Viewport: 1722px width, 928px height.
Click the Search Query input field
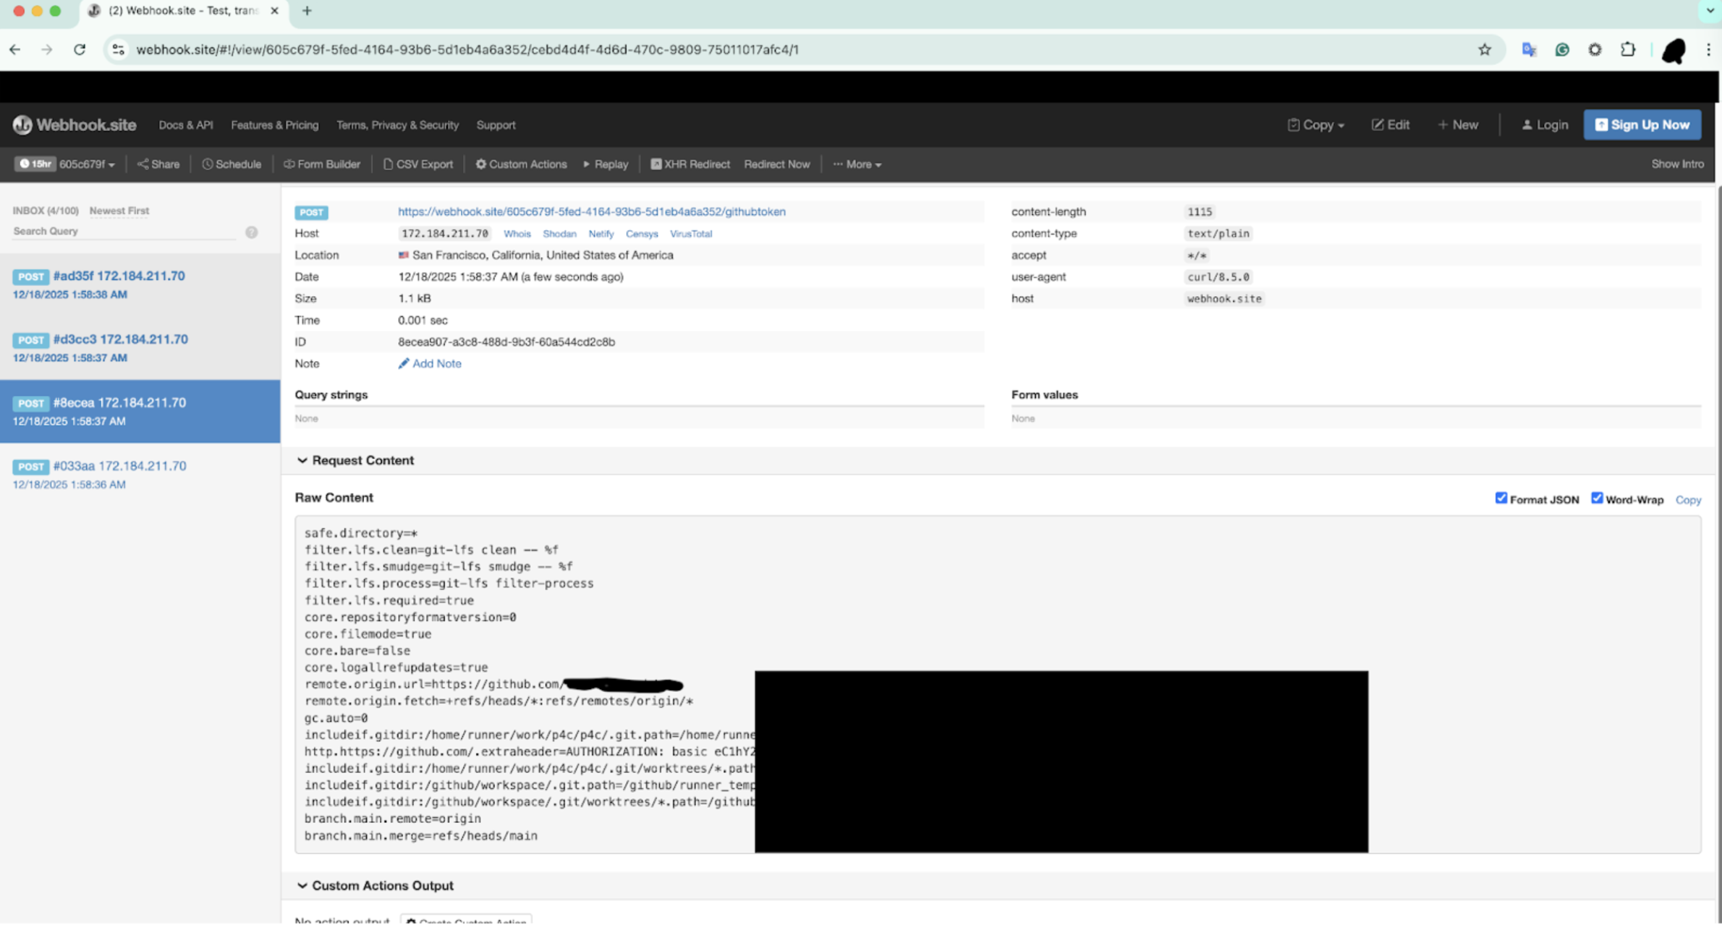[123, 232]
